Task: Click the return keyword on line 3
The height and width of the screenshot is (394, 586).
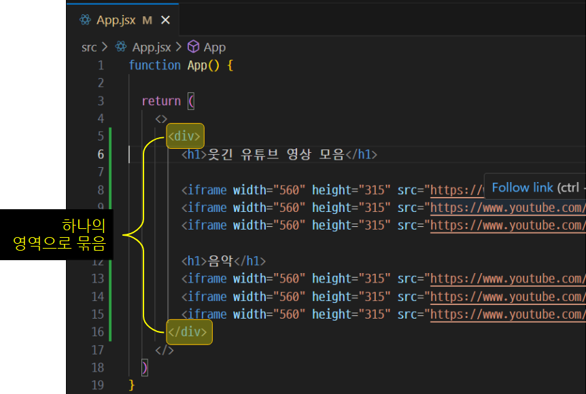Action: click(x=160, y=101)
